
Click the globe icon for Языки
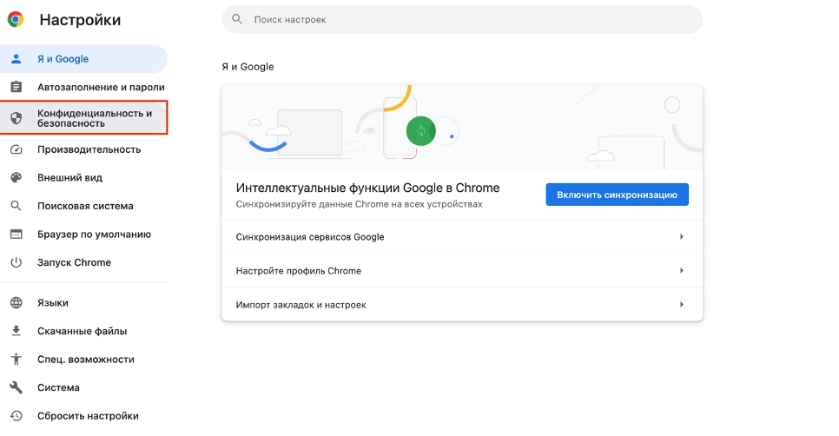pos(16,303)
